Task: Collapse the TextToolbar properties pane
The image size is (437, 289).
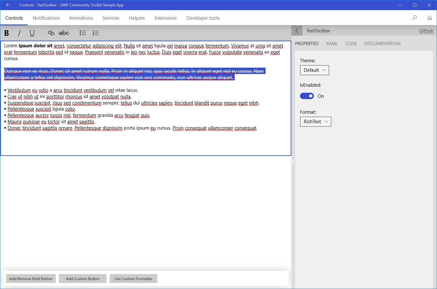Action: coord(297,31)
